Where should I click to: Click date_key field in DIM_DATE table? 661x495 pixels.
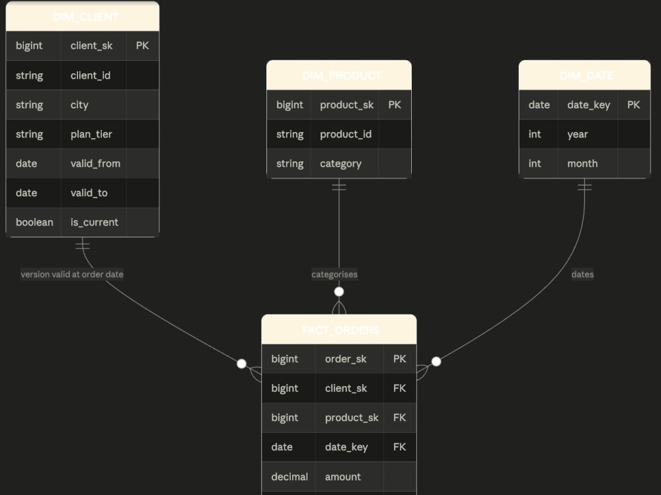pyautogui.click(x=588, y=104)
